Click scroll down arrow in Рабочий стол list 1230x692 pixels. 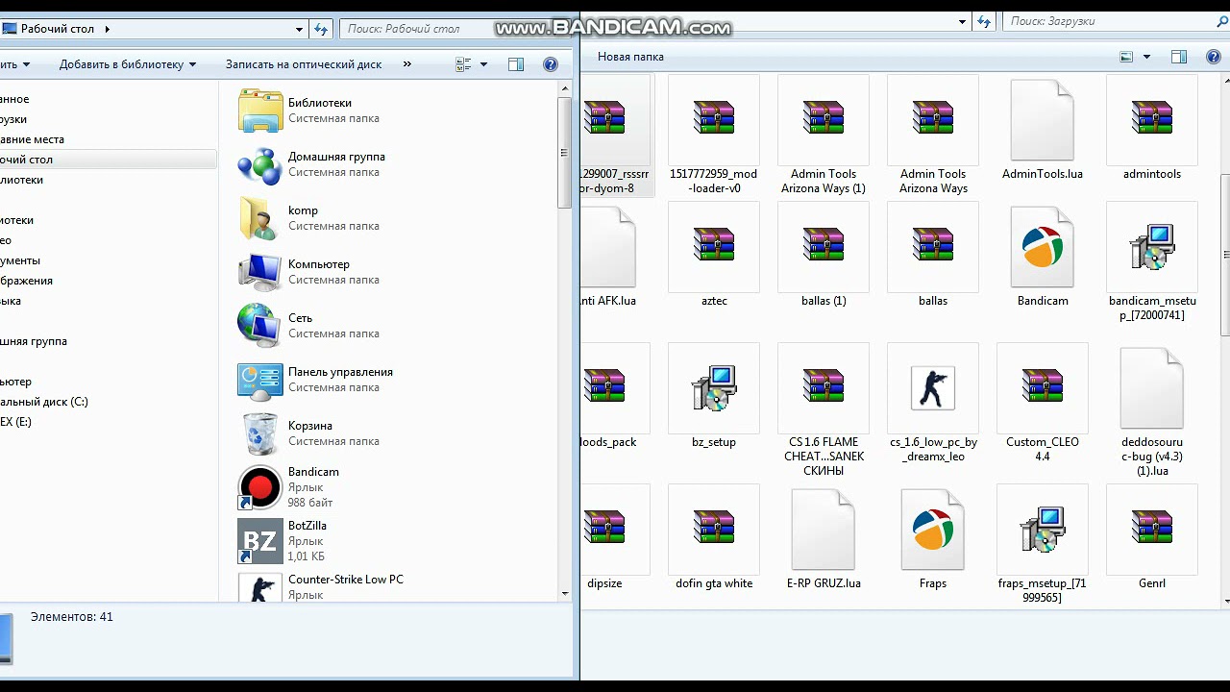(565, 594)
